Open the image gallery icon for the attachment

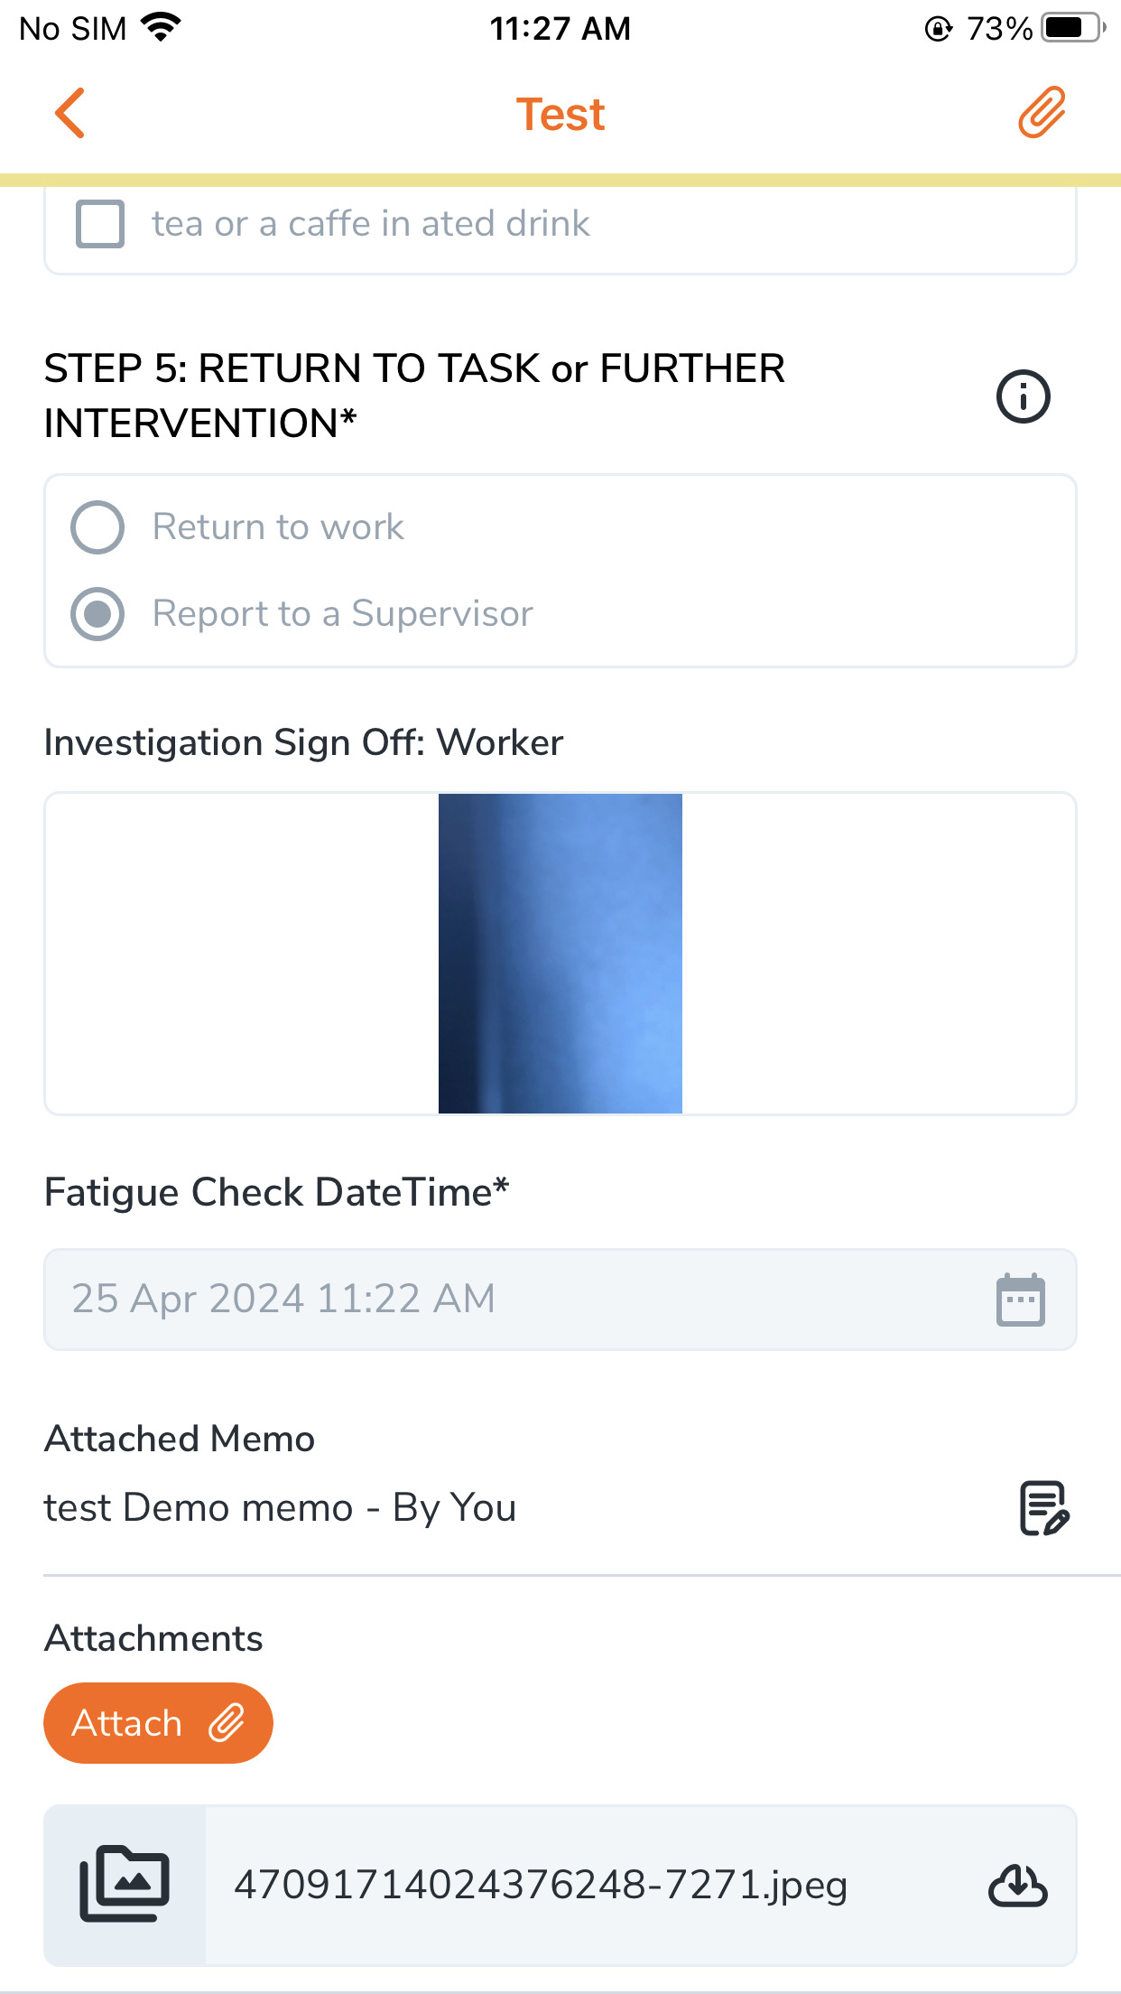pos(125,1885)
